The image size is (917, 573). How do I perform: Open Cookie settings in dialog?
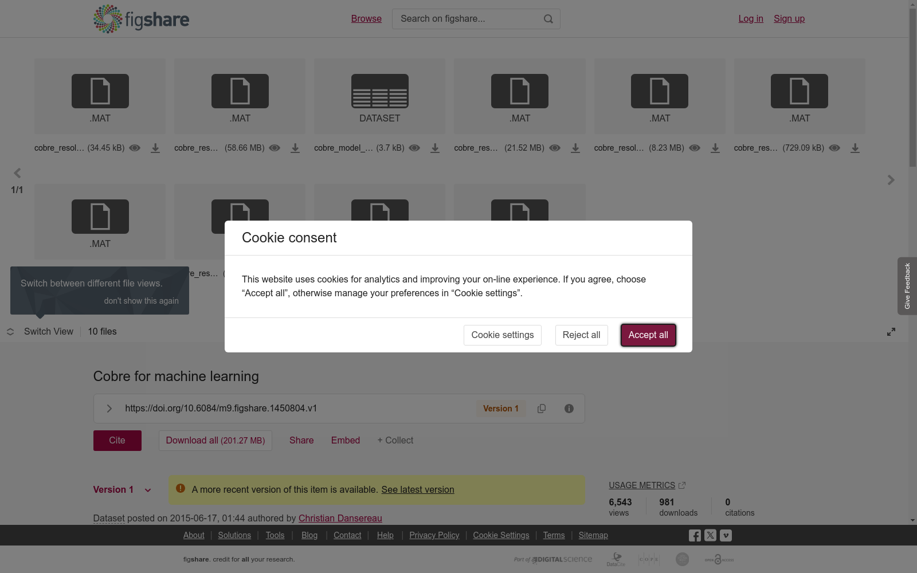(x=503, y=335)
